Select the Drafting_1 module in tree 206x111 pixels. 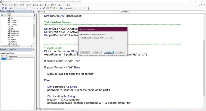(x=14, y=20)
